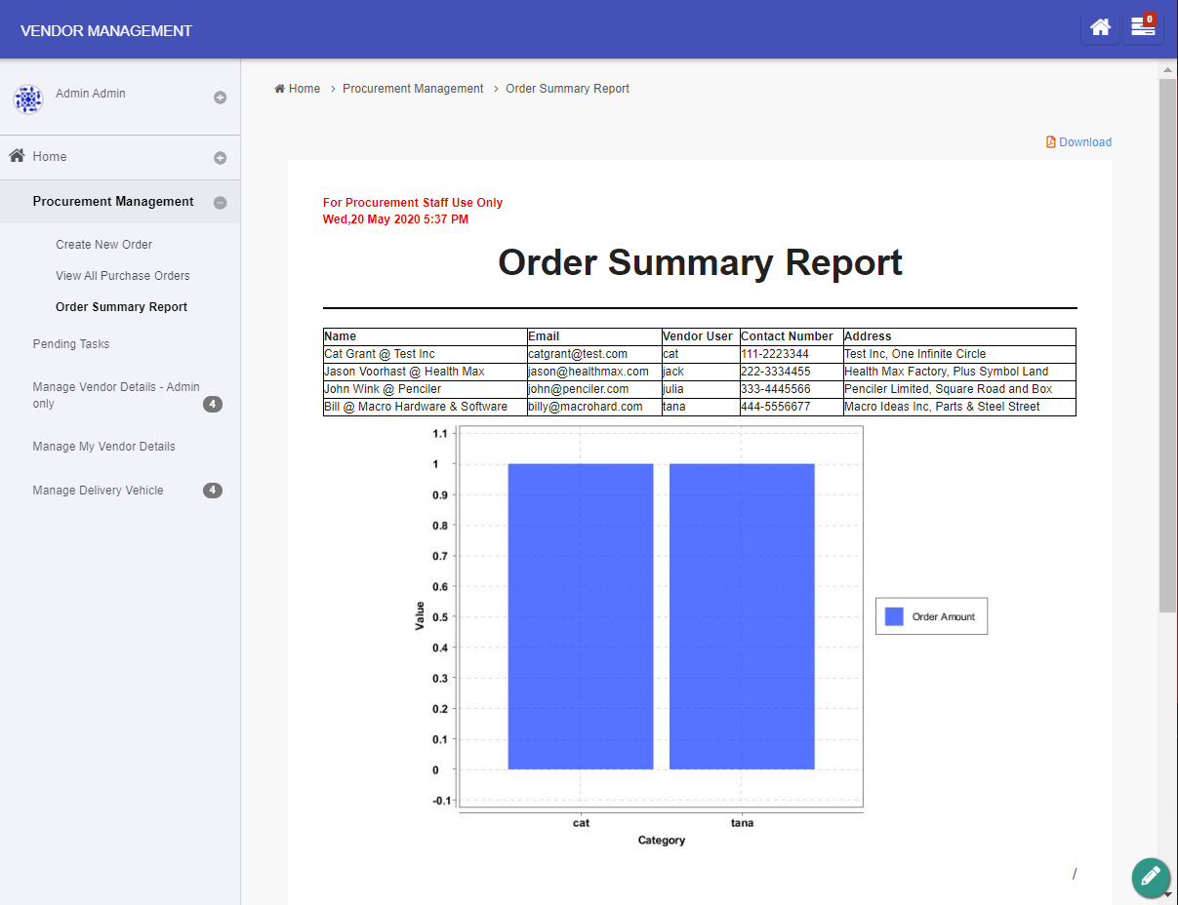Viewport: 1178px width, 905px height.
Task: Collapse the Procurement Management section
Action: [x=221, y=203]
